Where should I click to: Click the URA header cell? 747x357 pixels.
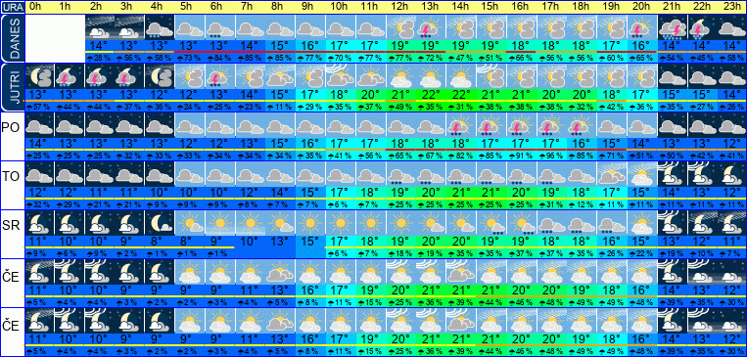click(x=13, y=7)
